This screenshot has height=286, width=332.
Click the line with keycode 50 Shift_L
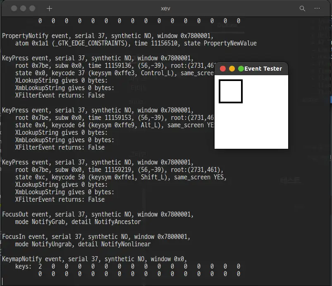coord(121,177)
